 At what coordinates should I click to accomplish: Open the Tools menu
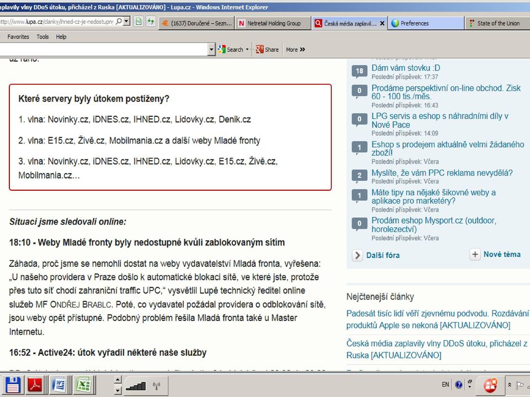click(x=43, y=37)
